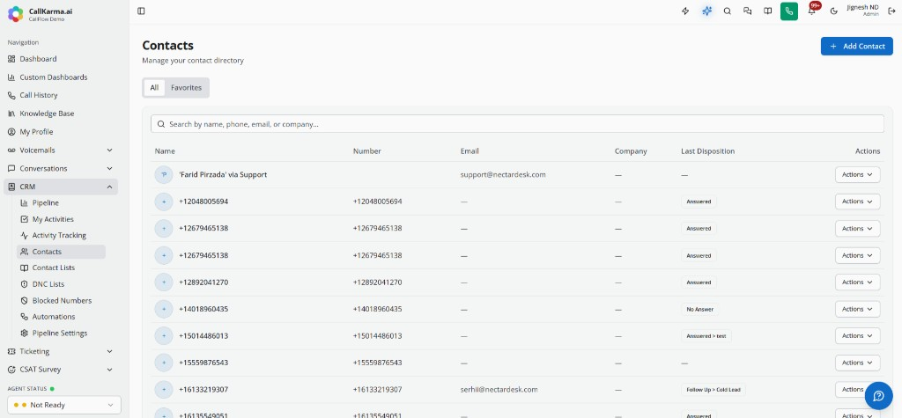Viewport: 902px width, 418px height.
Task: Click avatar icon for +16133219307
Action: point(164,390)
